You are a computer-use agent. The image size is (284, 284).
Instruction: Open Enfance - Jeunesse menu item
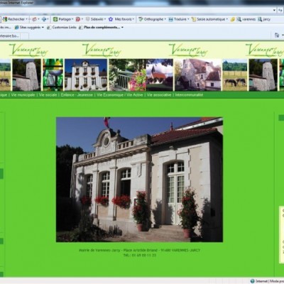coord(77,95)
